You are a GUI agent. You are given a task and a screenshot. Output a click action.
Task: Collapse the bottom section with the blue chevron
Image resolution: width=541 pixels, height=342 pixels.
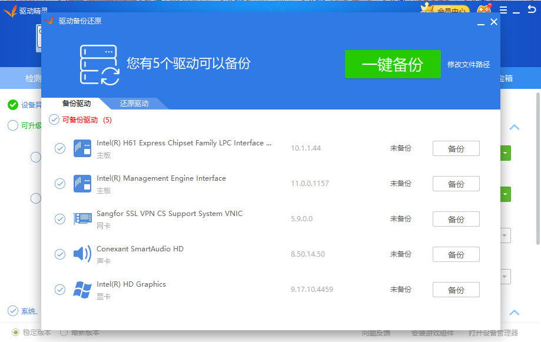[514, 313]
